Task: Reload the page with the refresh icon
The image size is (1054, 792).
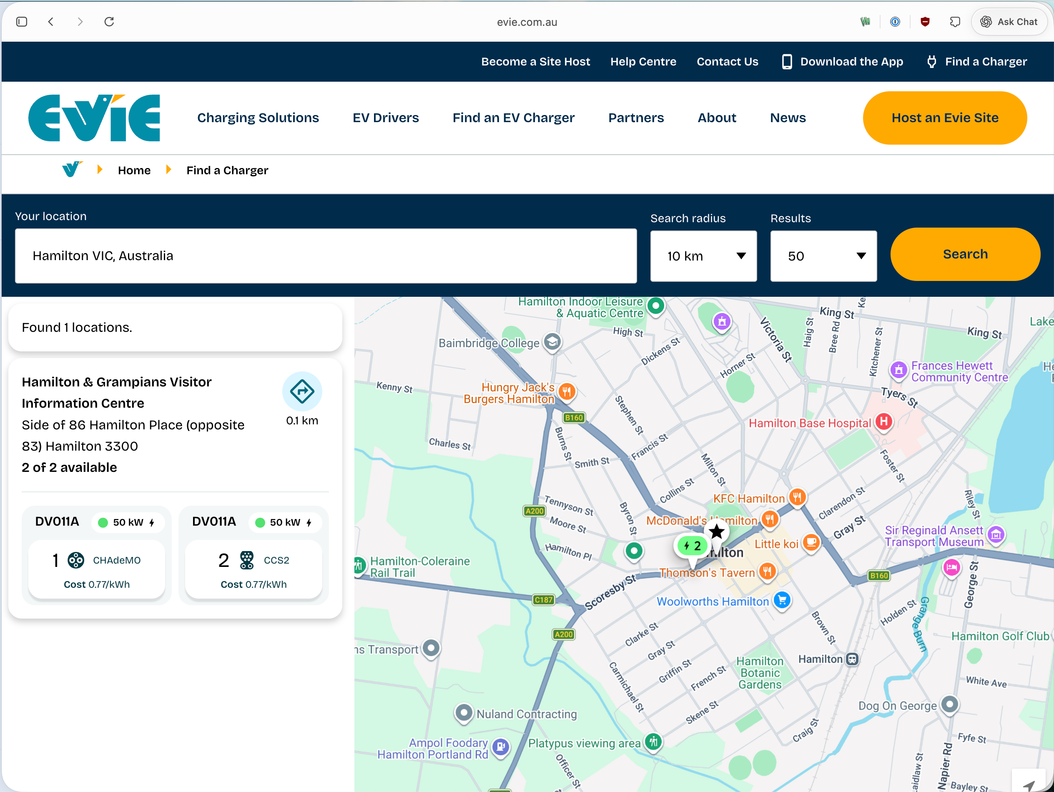Action: pyautogui.click(x=109, y=21)
